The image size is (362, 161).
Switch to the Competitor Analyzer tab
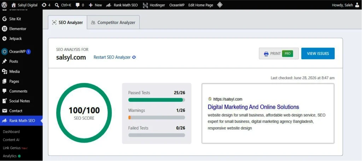tap(113, 22)
